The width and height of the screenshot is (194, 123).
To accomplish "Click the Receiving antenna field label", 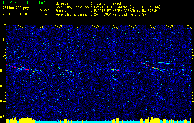I will pos(71,14).
